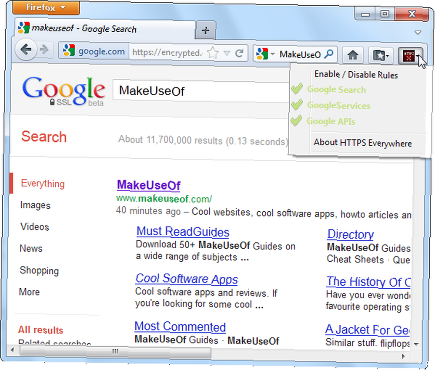
Task: Click the browser Back arrow button
Action: tap(26, 50)
